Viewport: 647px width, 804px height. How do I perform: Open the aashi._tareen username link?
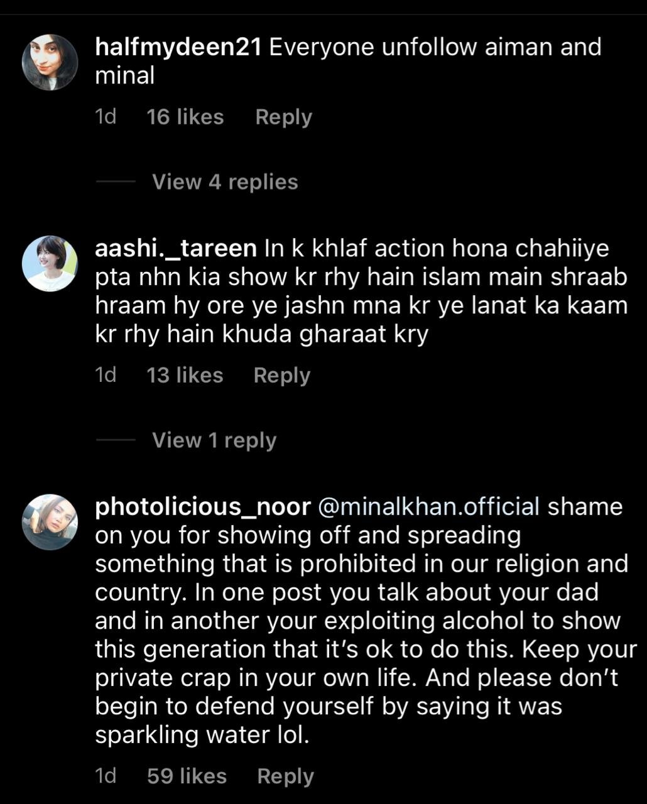tap(176, 249)
